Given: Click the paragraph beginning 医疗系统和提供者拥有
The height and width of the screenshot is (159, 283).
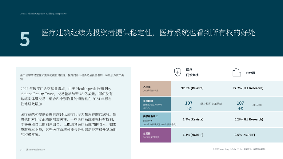Looking at the screenshot, I should (68, 124).
